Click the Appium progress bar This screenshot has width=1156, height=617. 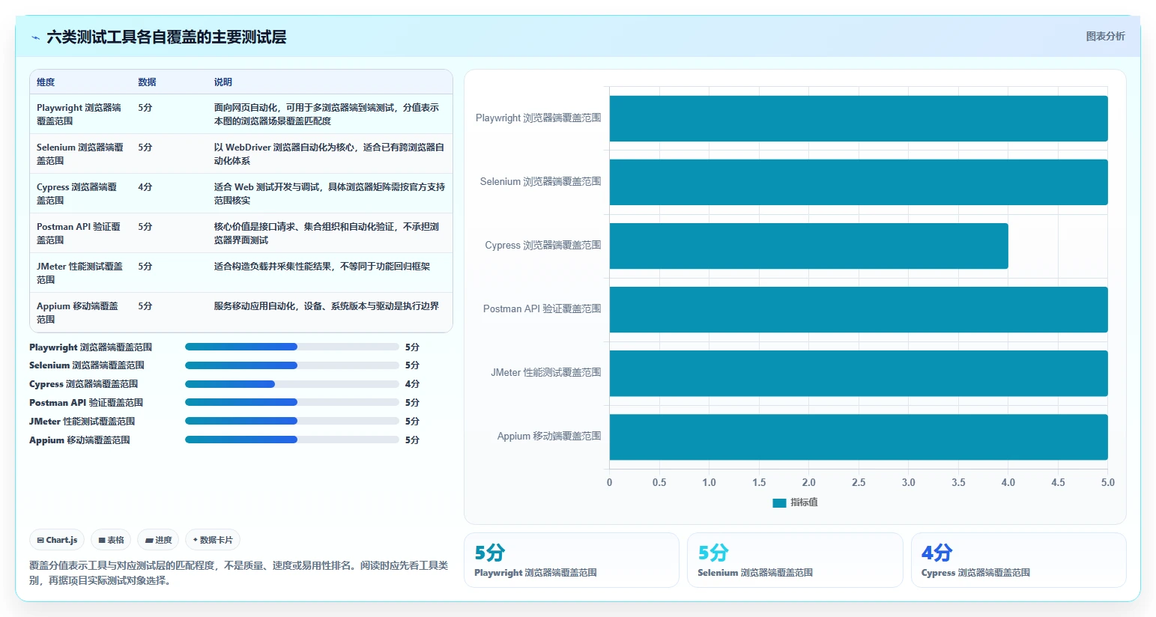coord(291,440)
